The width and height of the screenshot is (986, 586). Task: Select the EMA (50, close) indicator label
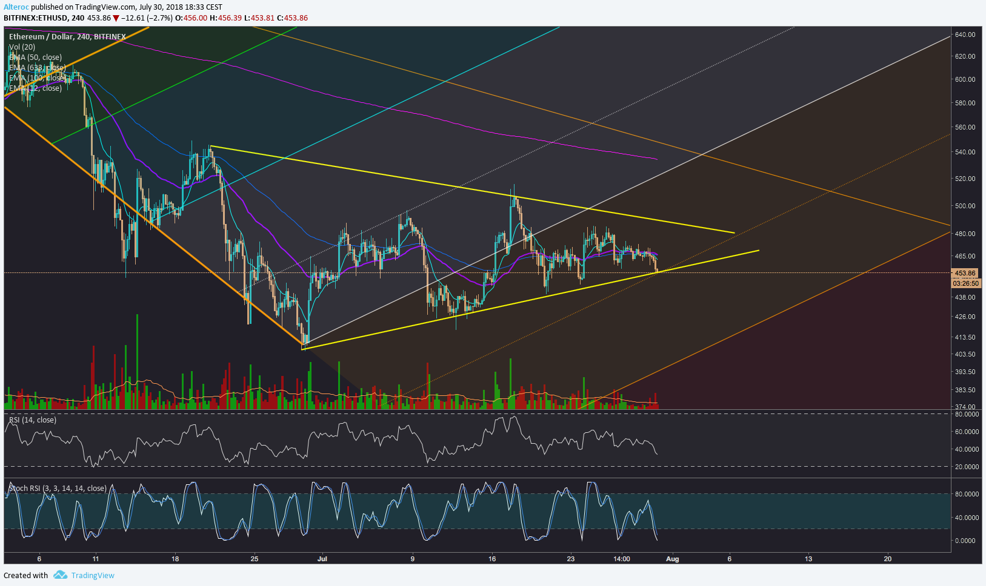(35, 58)
